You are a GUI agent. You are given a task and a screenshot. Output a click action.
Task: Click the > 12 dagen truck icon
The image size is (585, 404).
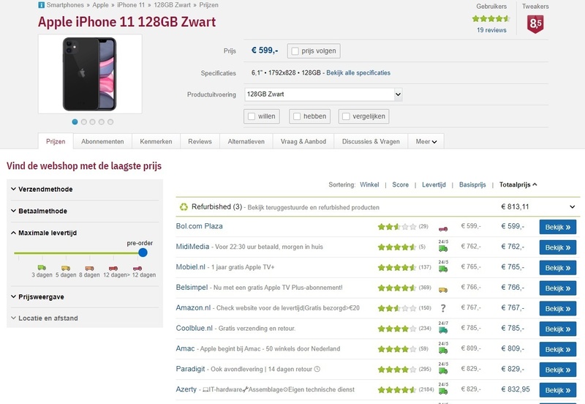(137, 268)
